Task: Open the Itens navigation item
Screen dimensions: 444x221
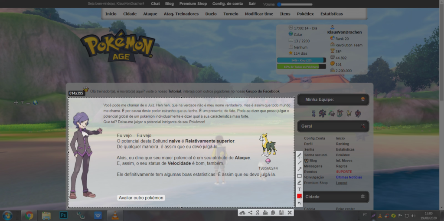Action: pos(285,14)
